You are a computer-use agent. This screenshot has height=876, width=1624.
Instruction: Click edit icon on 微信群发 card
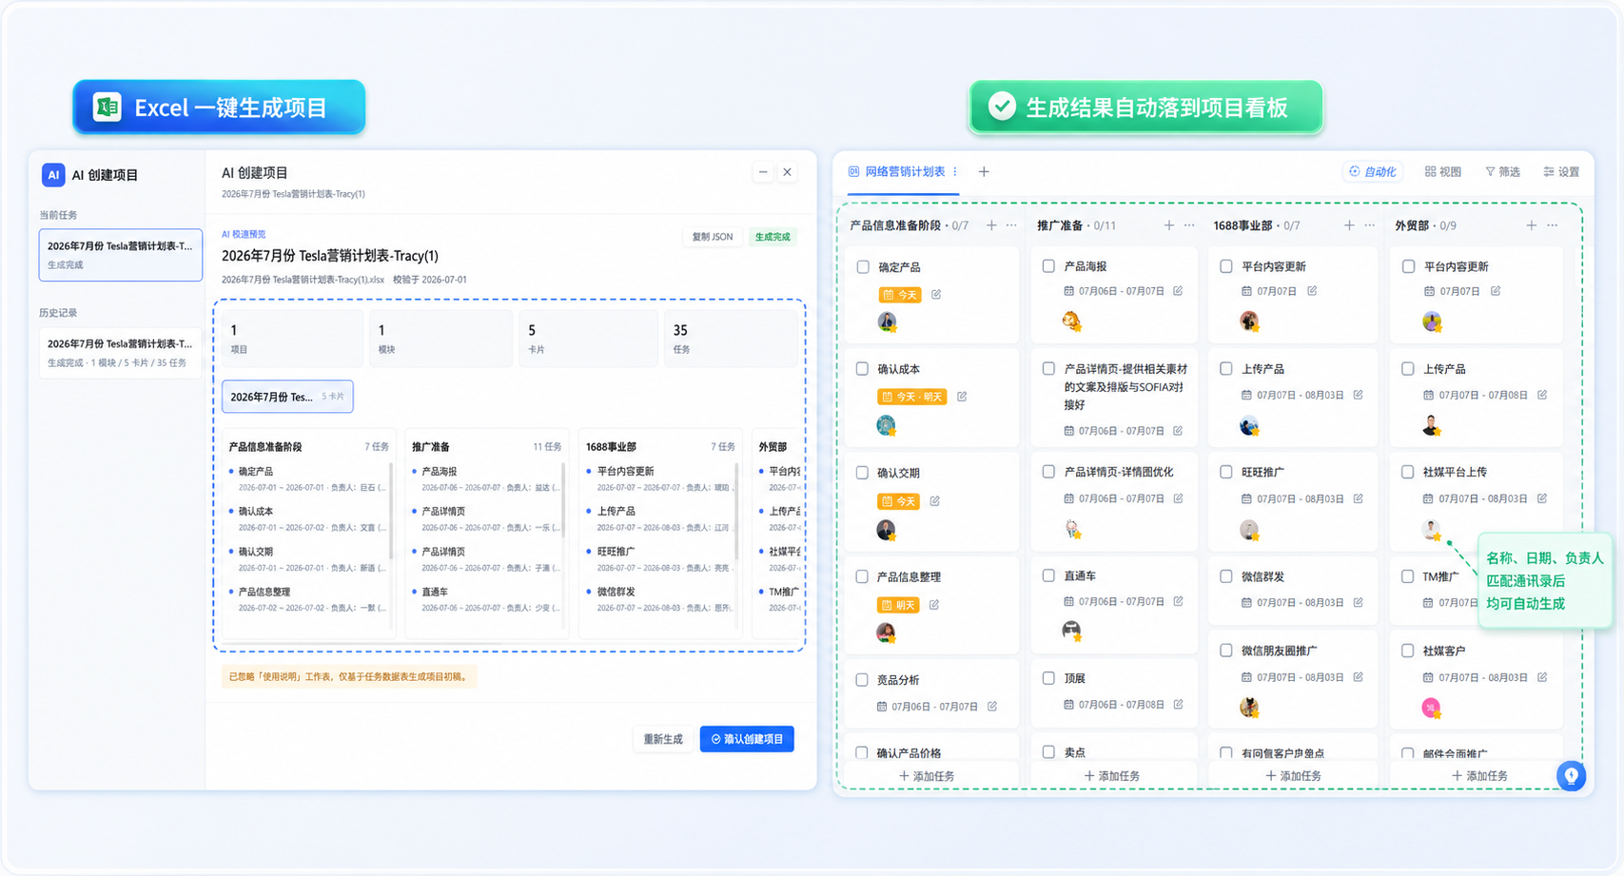pos(1358,602)
